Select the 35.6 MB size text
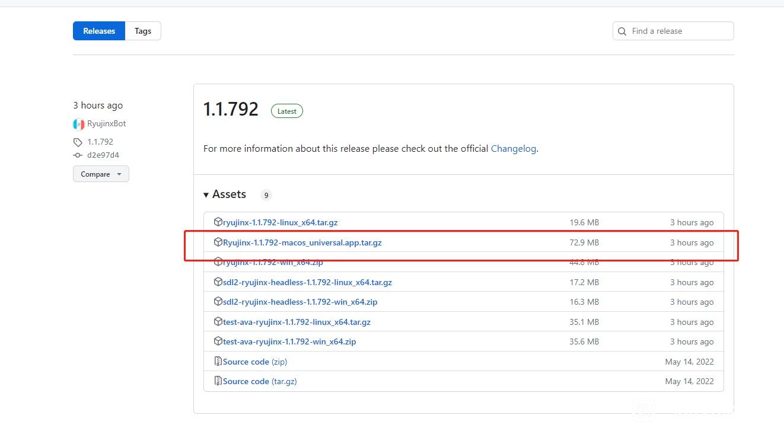 [x=584, y=341]
